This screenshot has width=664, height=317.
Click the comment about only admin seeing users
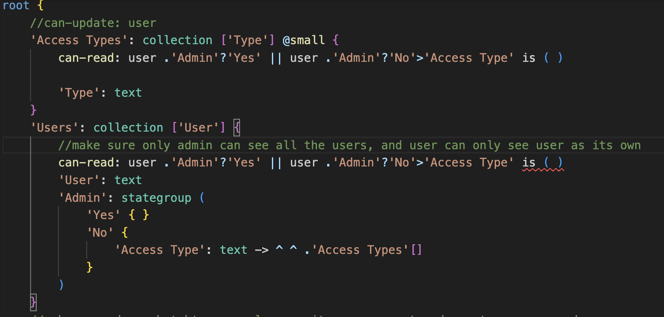pos(349,145)
